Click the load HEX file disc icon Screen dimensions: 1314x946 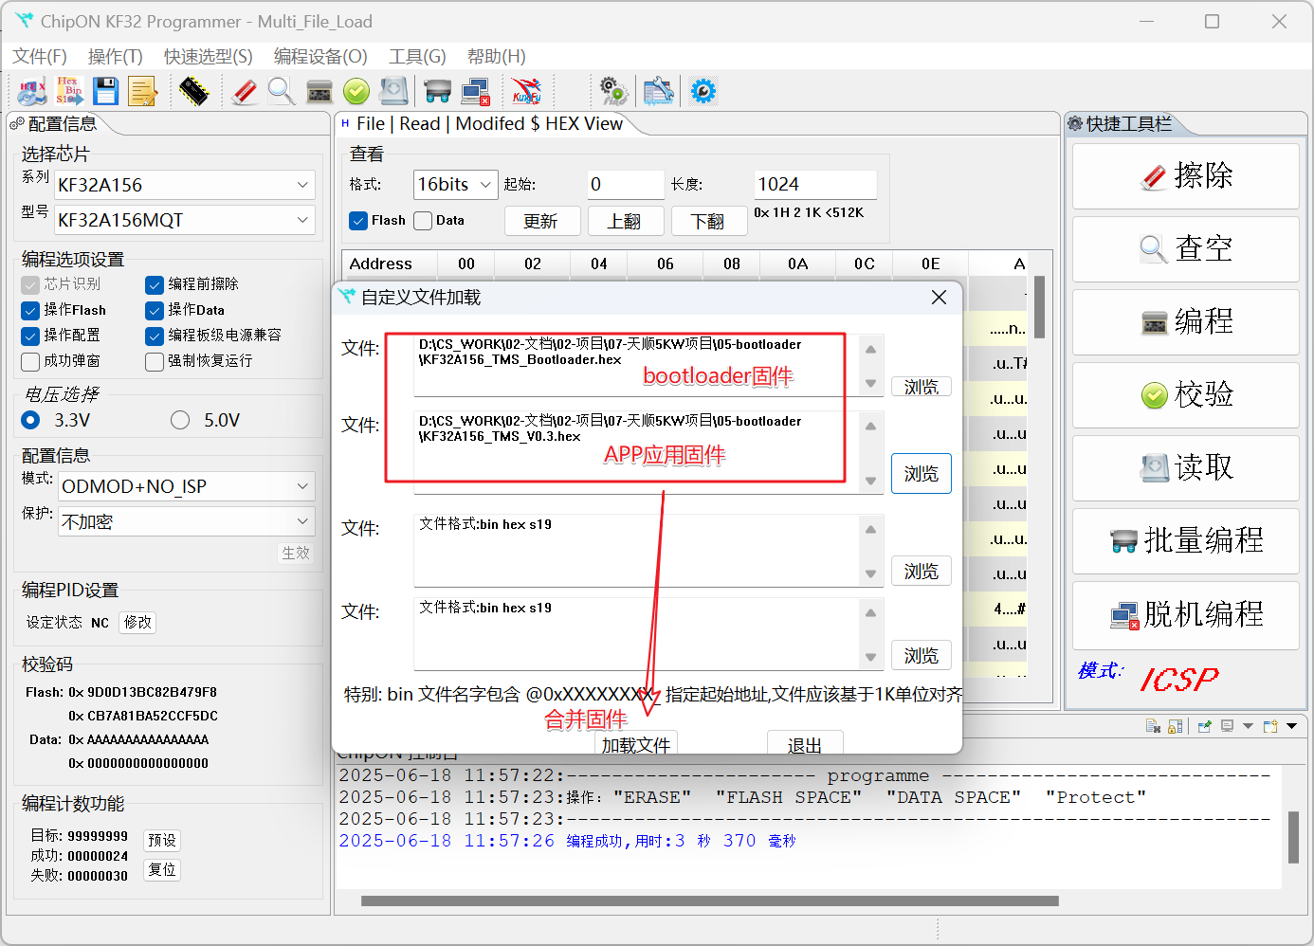[32, 92]
